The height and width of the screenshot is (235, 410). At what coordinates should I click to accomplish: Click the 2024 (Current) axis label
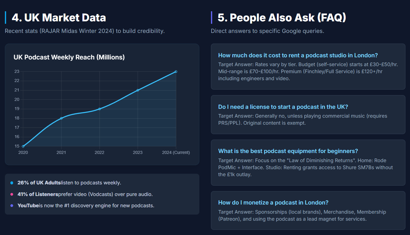pyautogui.click(x=176, y=152)
